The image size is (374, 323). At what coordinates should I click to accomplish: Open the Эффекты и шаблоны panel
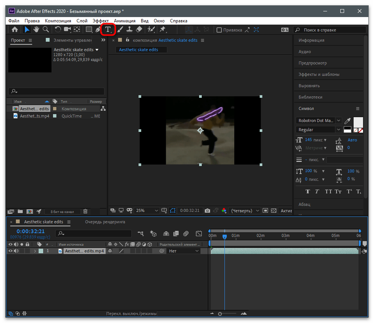[319, 74]
